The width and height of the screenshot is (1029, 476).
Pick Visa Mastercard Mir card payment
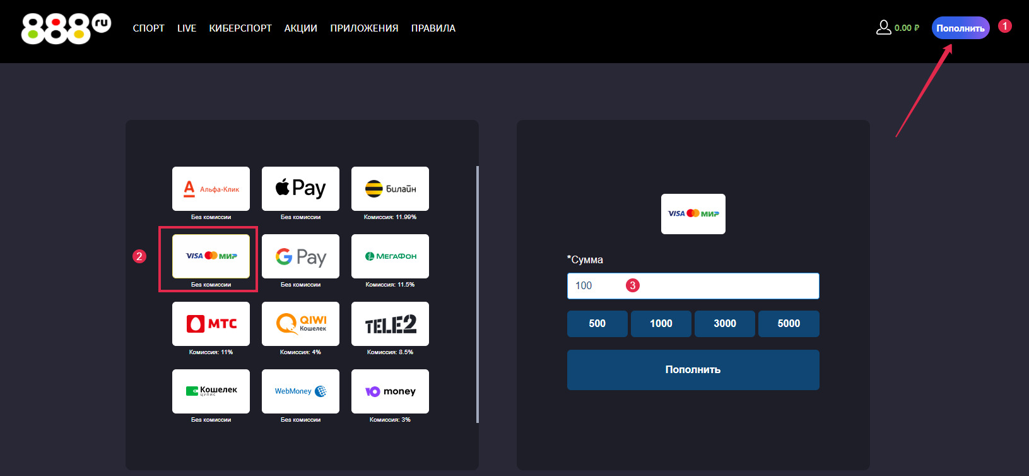(x=211, y=256)
